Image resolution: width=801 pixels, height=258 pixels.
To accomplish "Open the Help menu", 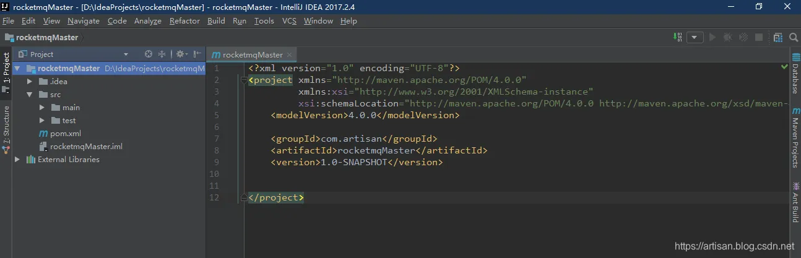I will [x=349, y=21].
